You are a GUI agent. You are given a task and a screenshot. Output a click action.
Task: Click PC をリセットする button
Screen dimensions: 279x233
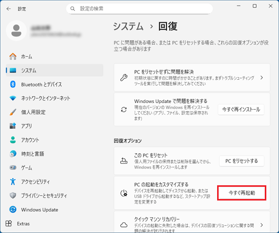(x=241, y=161)
